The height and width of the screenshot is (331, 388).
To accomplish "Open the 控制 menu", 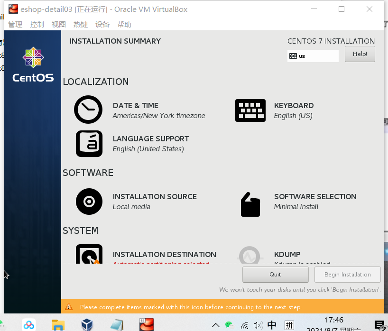I will pyautogui.click(x=37, y=25).
